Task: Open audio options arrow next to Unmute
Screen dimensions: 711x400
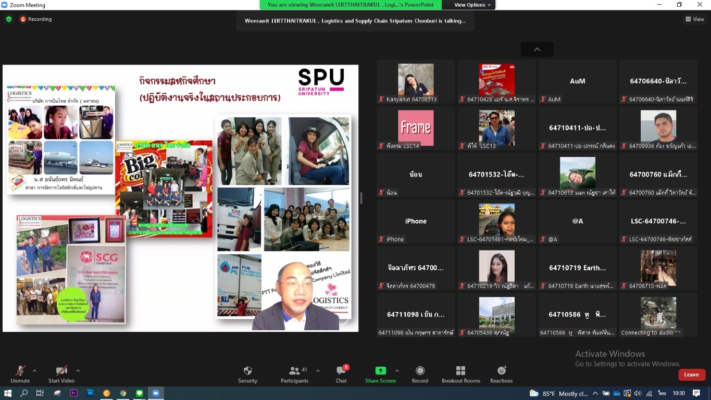Action: 34,371
